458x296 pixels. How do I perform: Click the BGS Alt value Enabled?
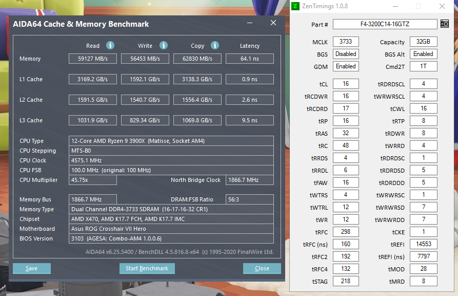[423, 54]
